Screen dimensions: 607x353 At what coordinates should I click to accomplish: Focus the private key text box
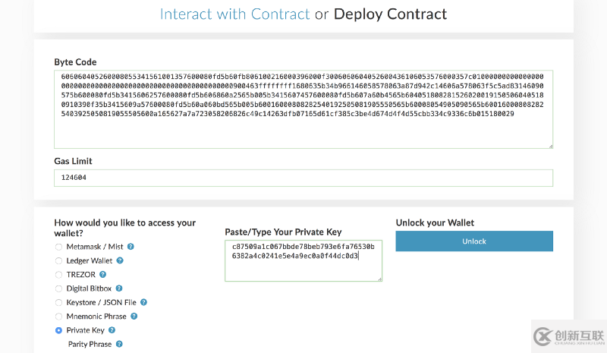coord(303,261)
